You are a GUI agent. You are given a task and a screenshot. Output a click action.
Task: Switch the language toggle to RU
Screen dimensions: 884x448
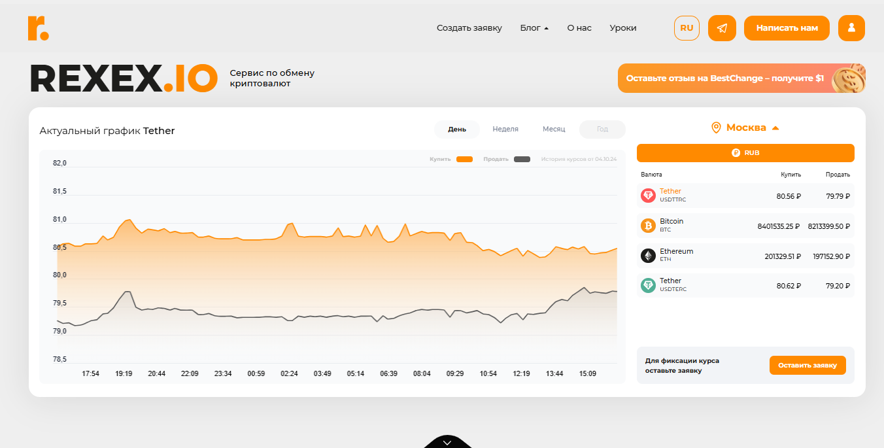click(x=687, y=27)
